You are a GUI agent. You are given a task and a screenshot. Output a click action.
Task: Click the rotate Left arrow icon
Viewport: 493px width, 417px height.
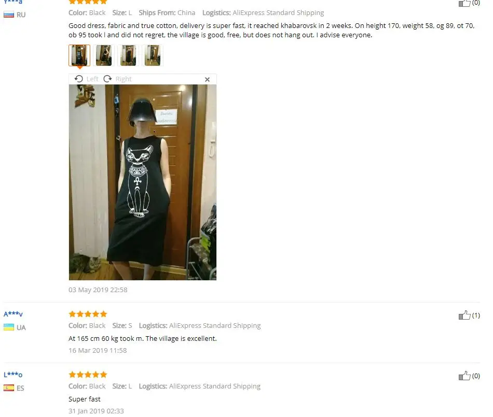click(78, 79)
